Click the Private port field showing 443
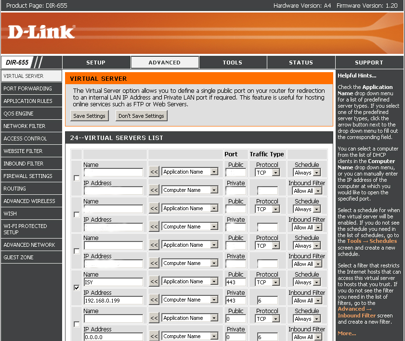The image size is (405, 341). pyautogui.click(x=236, y=301)
